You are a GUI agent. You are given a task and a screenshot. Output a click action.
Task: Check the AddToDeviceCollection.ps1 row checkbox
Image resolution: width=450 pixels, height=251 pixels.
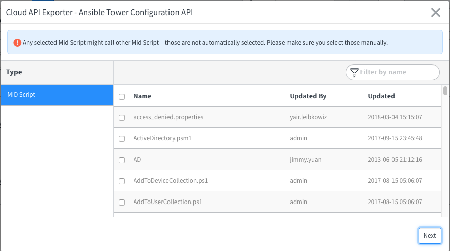(122, 181)
